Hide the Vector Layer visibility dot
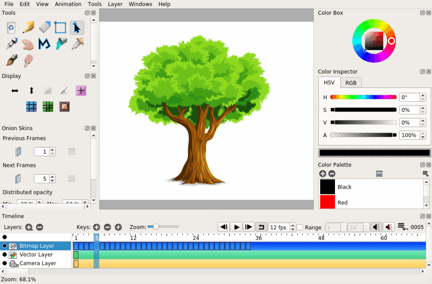This screenshot has height=284, width=432. point(5,254)
